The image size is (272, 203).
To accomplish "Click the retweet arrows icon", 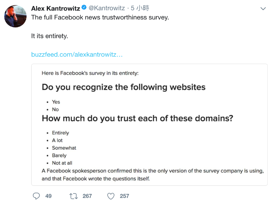I will (x=74, y=196).
